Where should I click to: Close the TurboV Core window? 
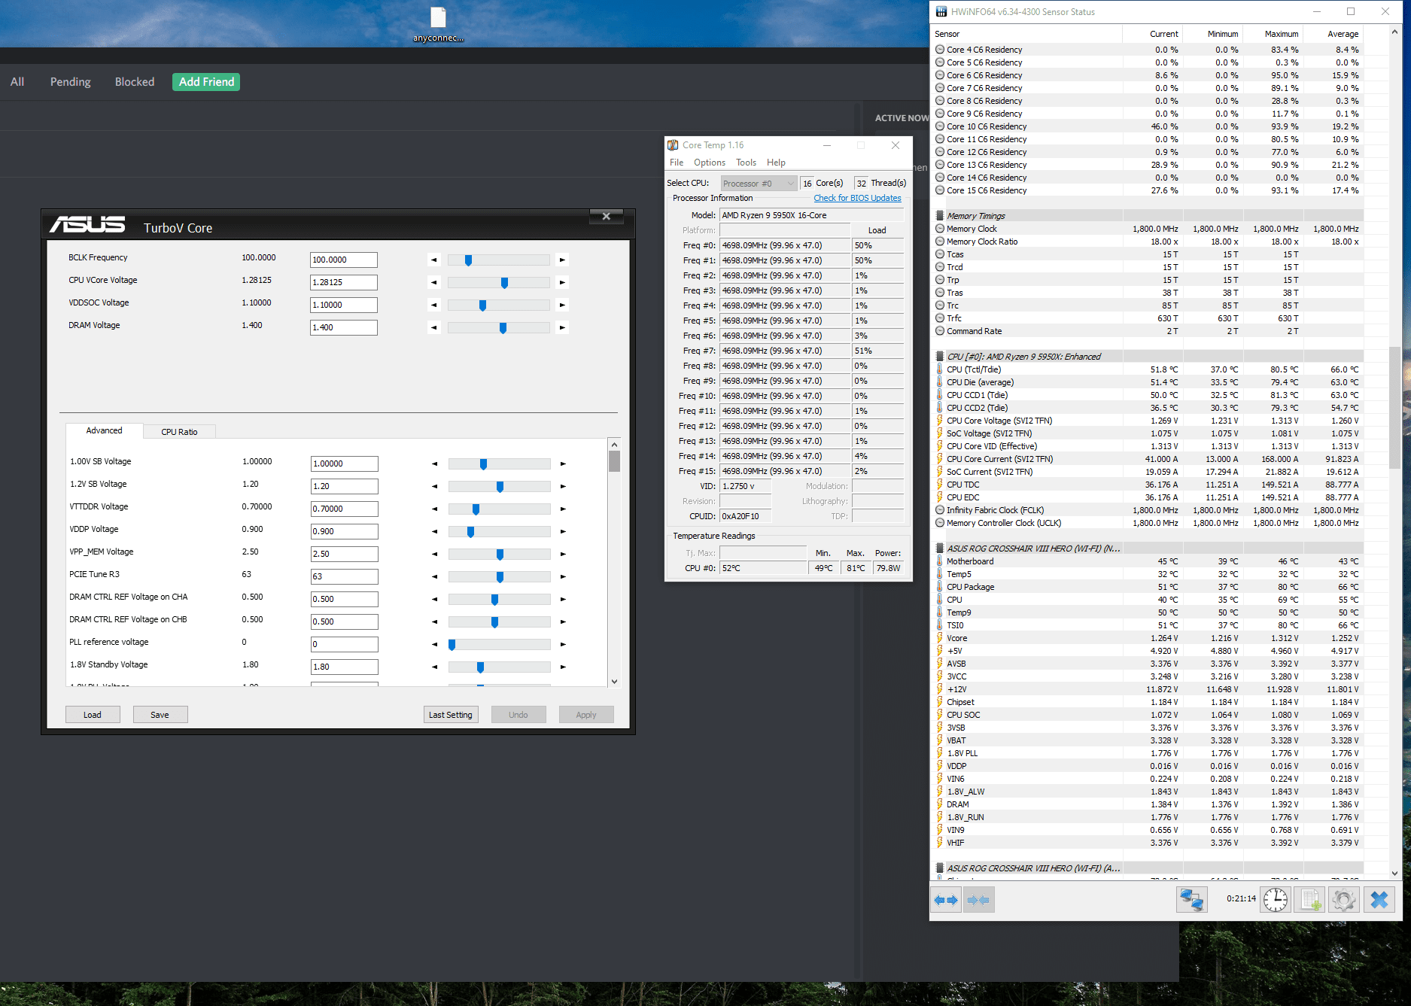point(606,217)
